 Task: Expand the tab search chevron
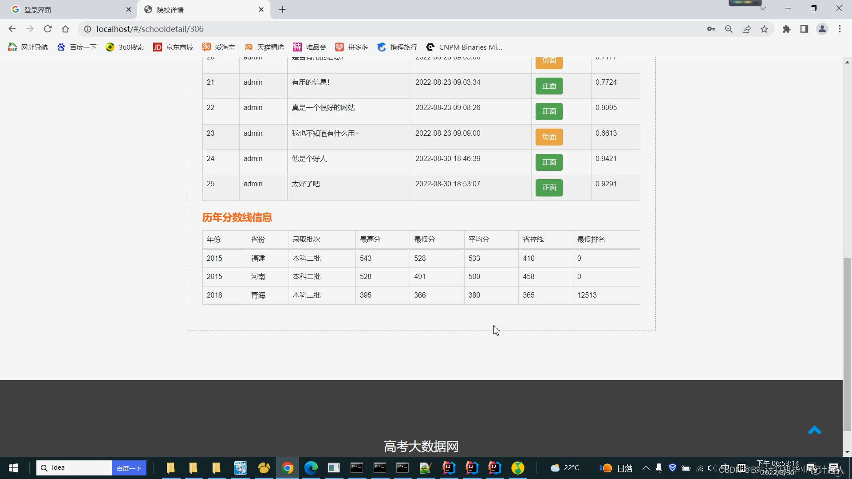[x=763, y=8]
